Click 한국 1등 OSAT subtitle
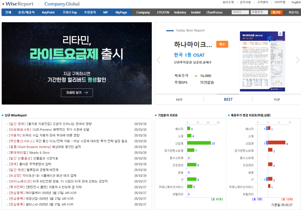This screenshot has width=301, height=210. pos(189,55)
